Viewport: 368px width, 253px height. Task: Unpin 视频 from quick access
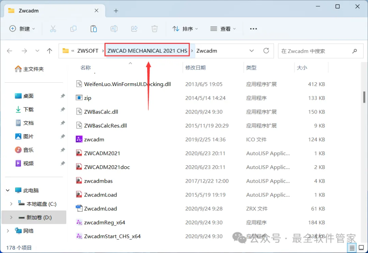click(63, 163)
